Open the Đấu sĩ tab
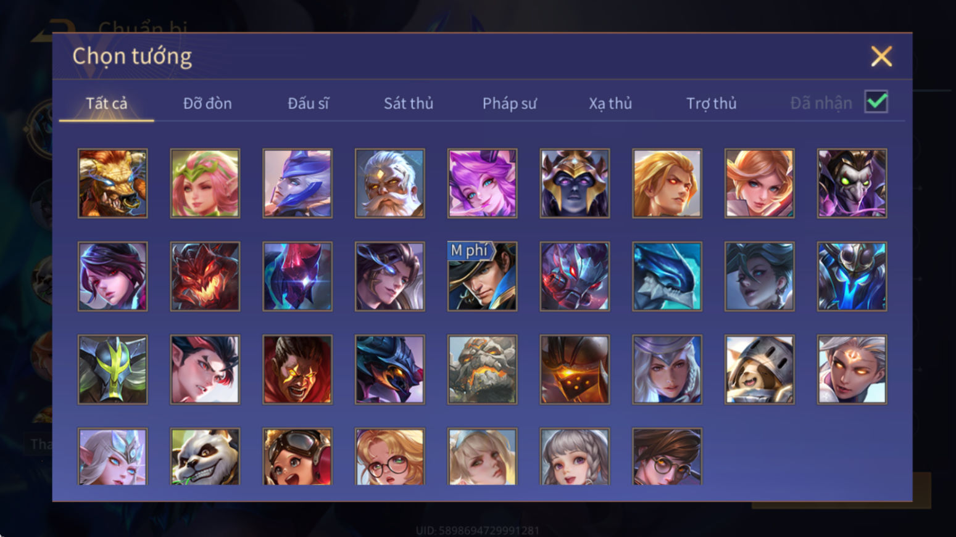Image resolution: width=956 pixels, height=537 pixels. click(308, 103)
